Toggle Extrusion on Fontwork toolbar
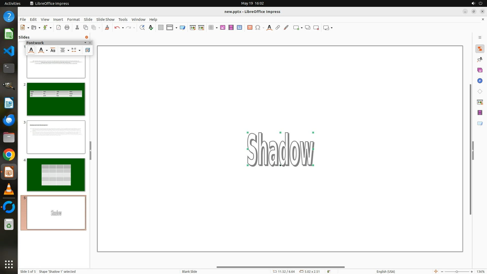 click(88, 50)
